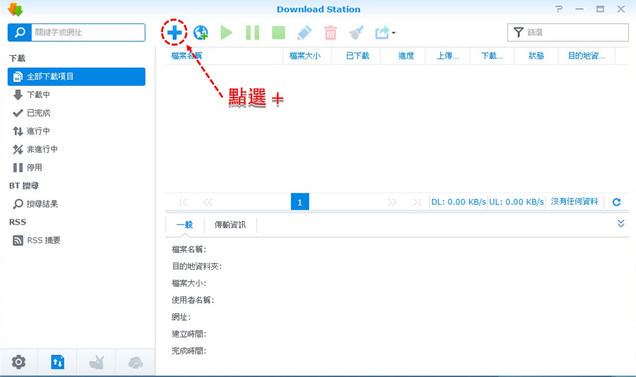The height and width of the screenshot is (377, 636).
Task: Go to first page of the list
Action: click(x=184, y=202)
